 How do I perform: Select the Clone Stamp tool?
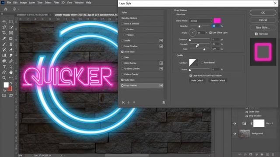11,44
